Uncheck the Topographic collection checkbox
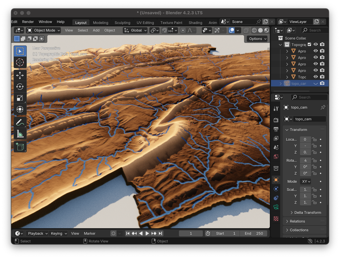The image size is (340, 258). click(x=309, y=45)
